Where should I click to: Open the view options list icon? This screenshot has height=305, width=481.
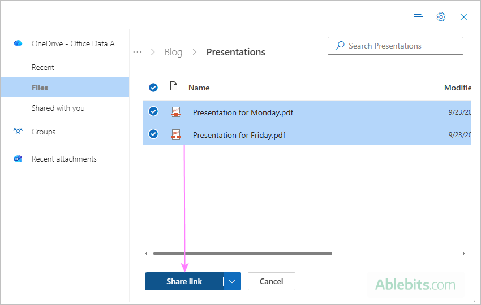[418, 17]
